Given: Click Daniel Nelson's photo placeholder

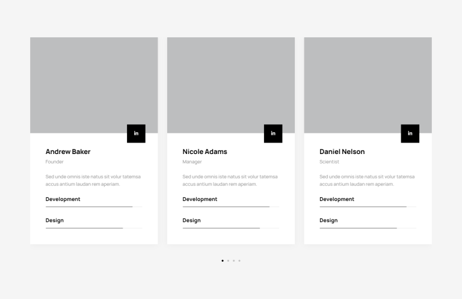Looking at the screenshot, I should pyautogui.click(x=368, y=85).
